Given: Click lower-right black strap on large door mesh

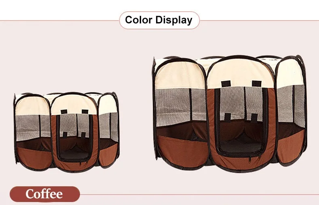Looking at the screenshot, I should tap(254, 117).
